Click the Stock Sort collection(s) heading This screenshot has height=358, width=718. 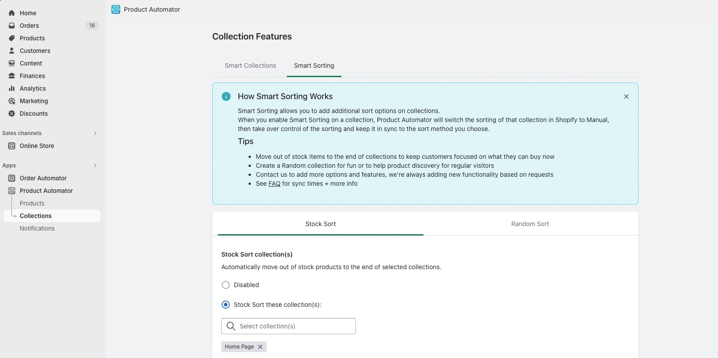[x=257, y=254]
